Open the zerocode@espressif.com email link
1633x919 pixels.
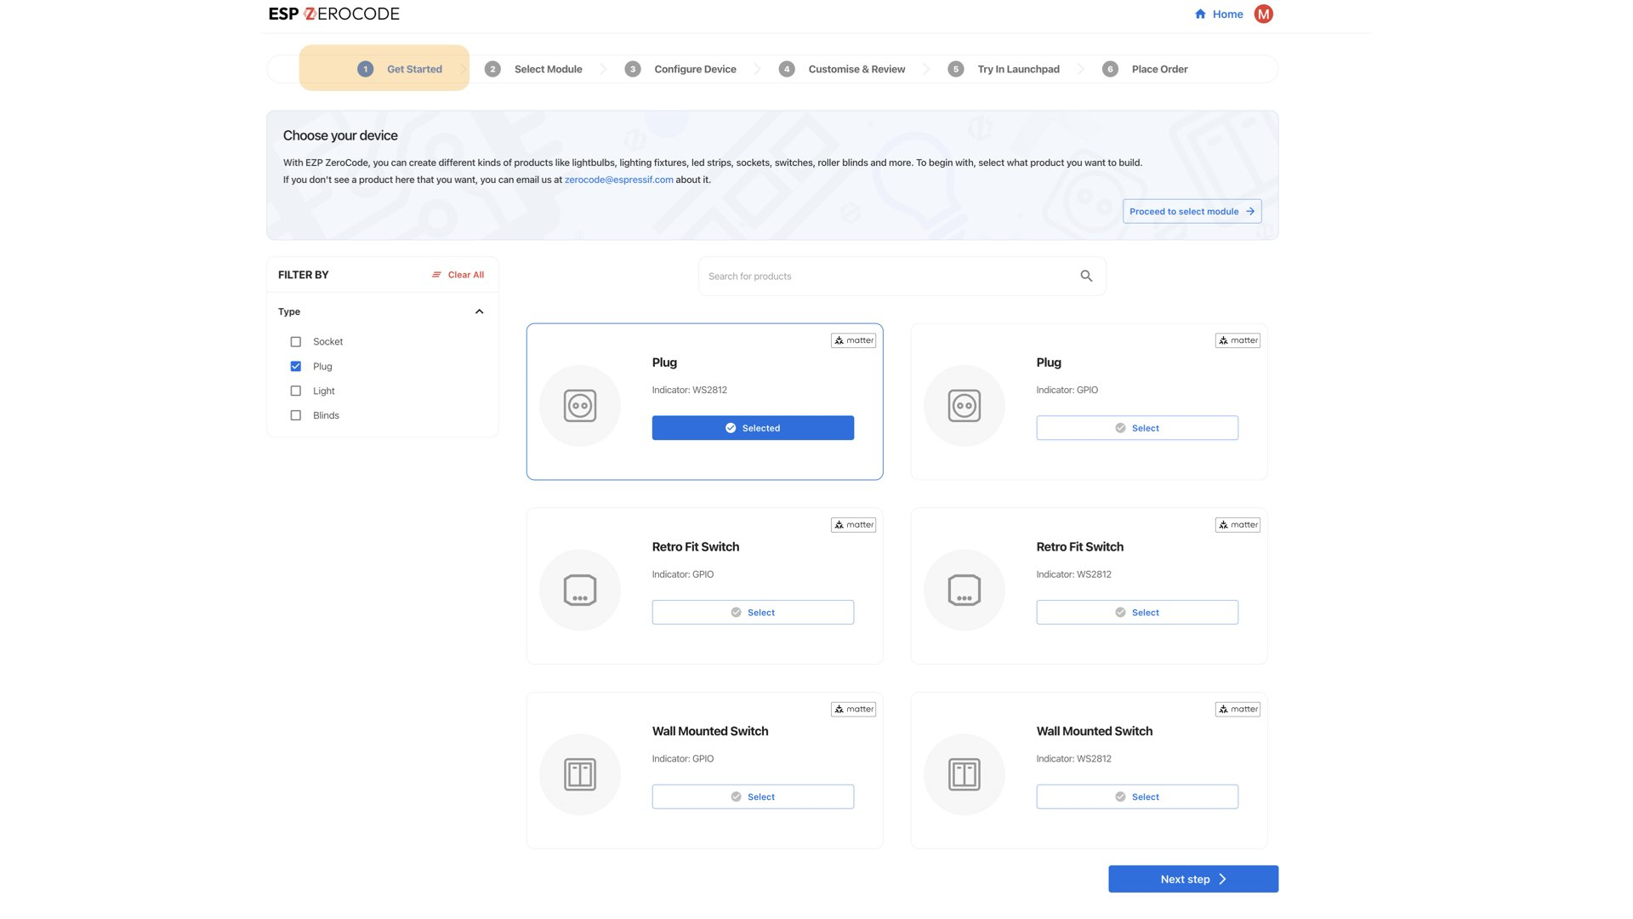pyautogui.click(x=618, y=180)
